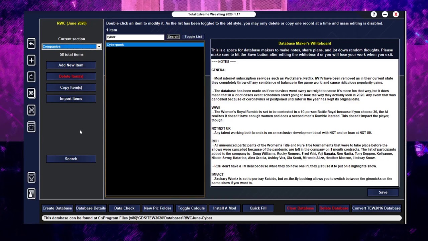Click Copy Item(s) button
428x241 pixels.
pyautogui.click(x=71, y=87)
